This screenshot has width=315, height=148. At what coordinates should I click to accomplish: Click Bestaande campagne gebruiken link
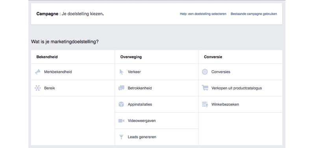254,14
